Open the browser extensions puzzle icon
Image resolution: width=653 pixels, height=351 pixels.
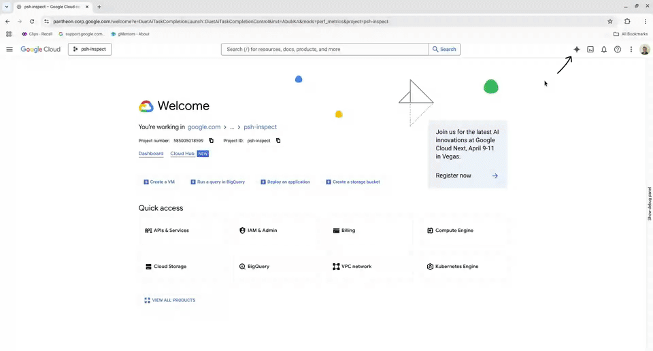pos(627,21)
